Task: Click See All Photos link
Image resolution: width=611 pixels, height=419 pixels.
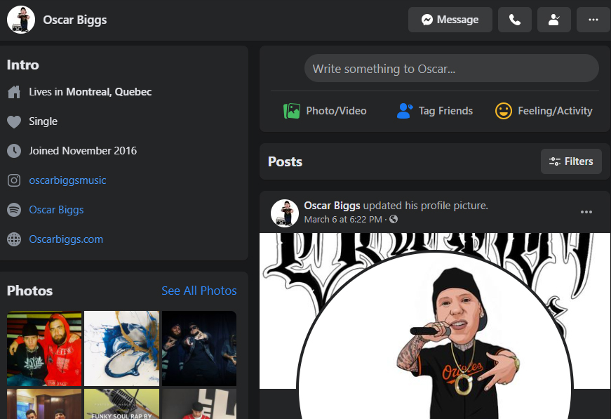Action: pyautogui.click(x=199, y=291)
